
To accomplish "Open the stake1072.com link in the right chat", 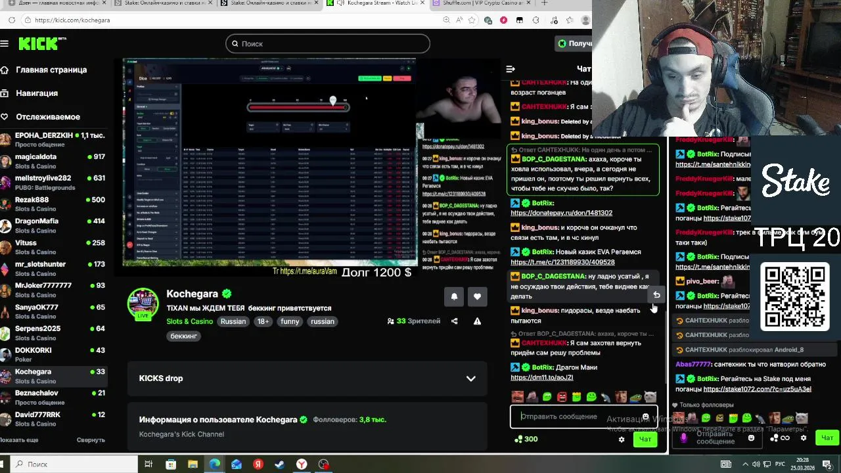I will (757, 390).
